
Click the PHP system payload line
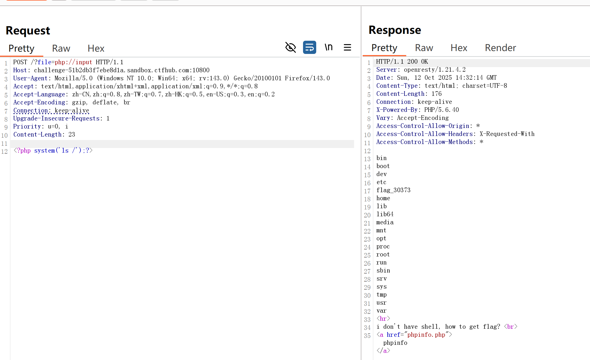click(53, 151)
